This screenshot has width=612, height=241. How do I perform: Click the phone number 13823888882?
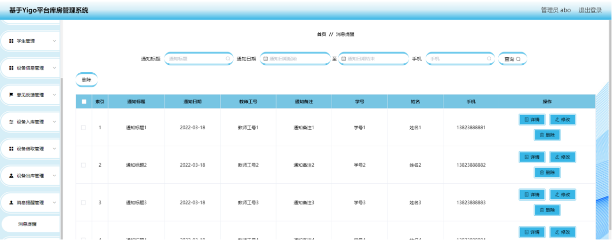tap(471, 165)
